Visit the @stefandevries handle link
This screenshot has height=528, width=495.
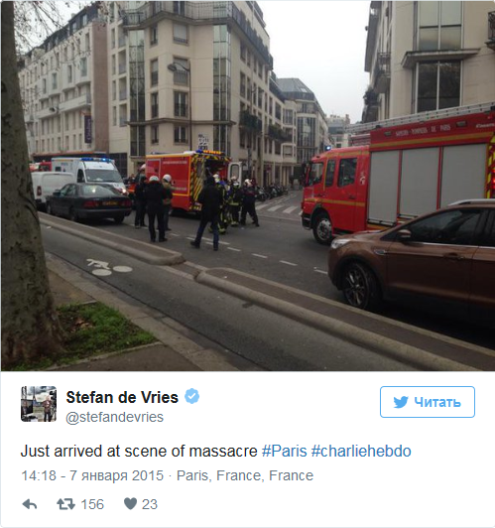[115, 417]
